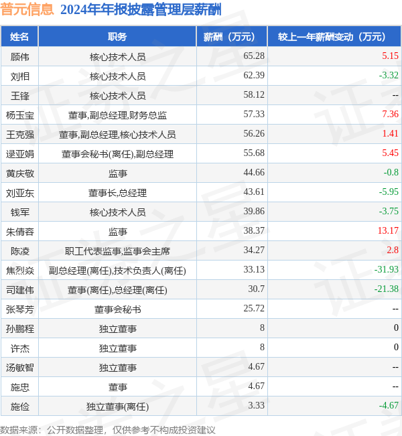The image size is (402, 436).
Task: Click salary value 25.72
Action: [254, 308]
